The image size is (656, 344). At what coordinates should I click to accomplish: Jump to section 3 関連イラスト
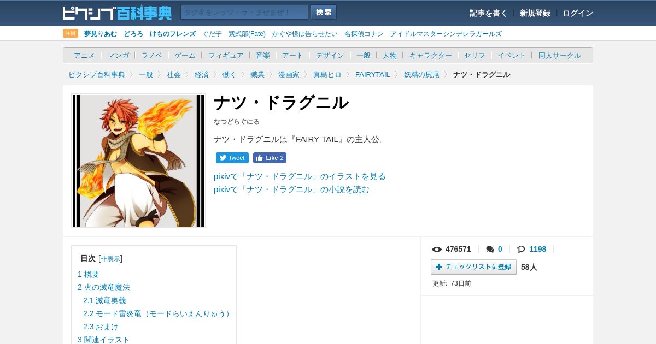(104, 340)
